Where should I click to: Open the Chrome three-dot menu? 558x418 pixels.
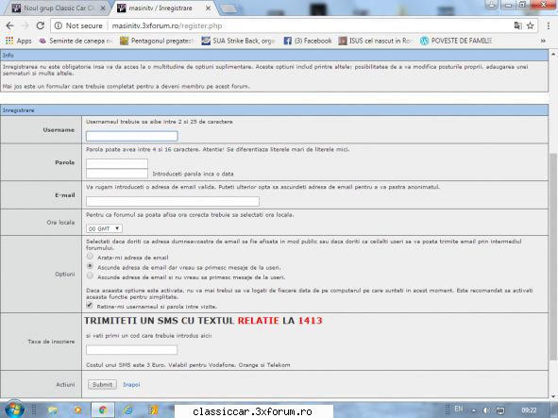click(548, 25)
